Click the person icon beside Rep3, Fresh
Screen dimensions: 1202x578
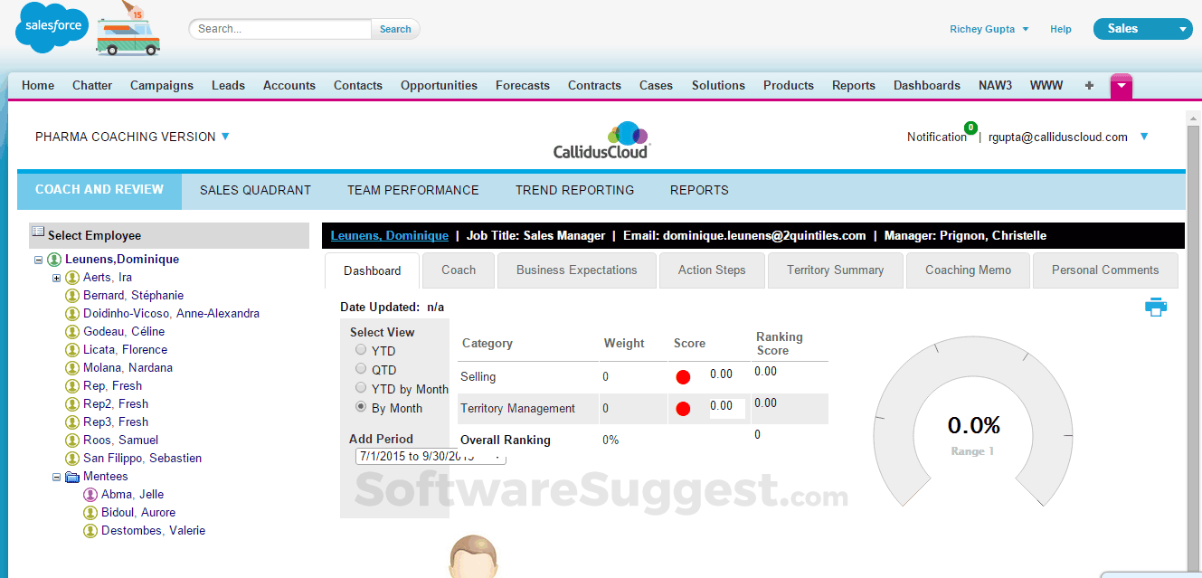click(72, 422)
